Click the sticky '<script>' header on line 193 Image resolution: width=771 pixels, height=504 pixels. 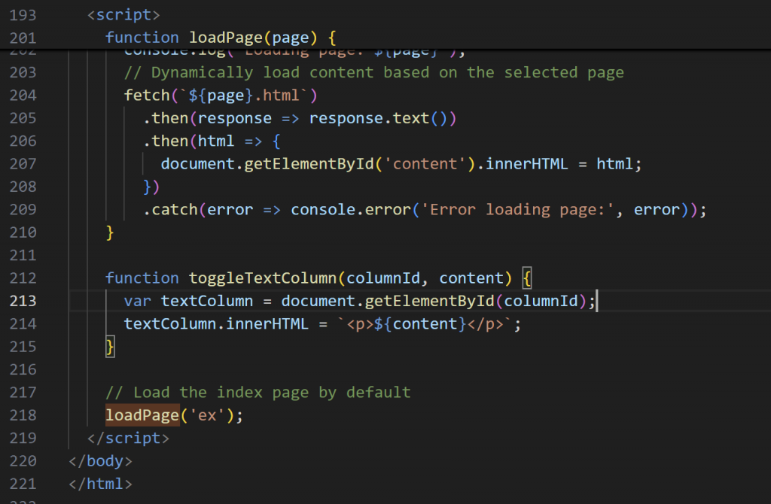pos(123,15)
